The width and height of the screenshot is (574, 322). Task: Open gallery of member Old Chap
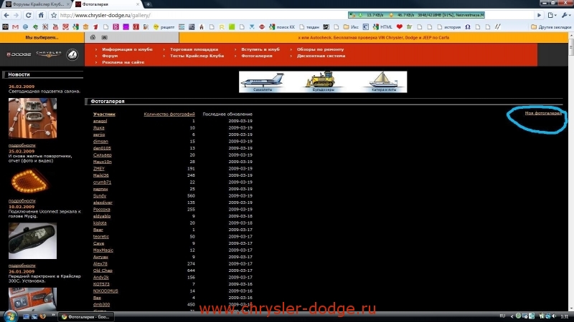(x=103, y=270)
